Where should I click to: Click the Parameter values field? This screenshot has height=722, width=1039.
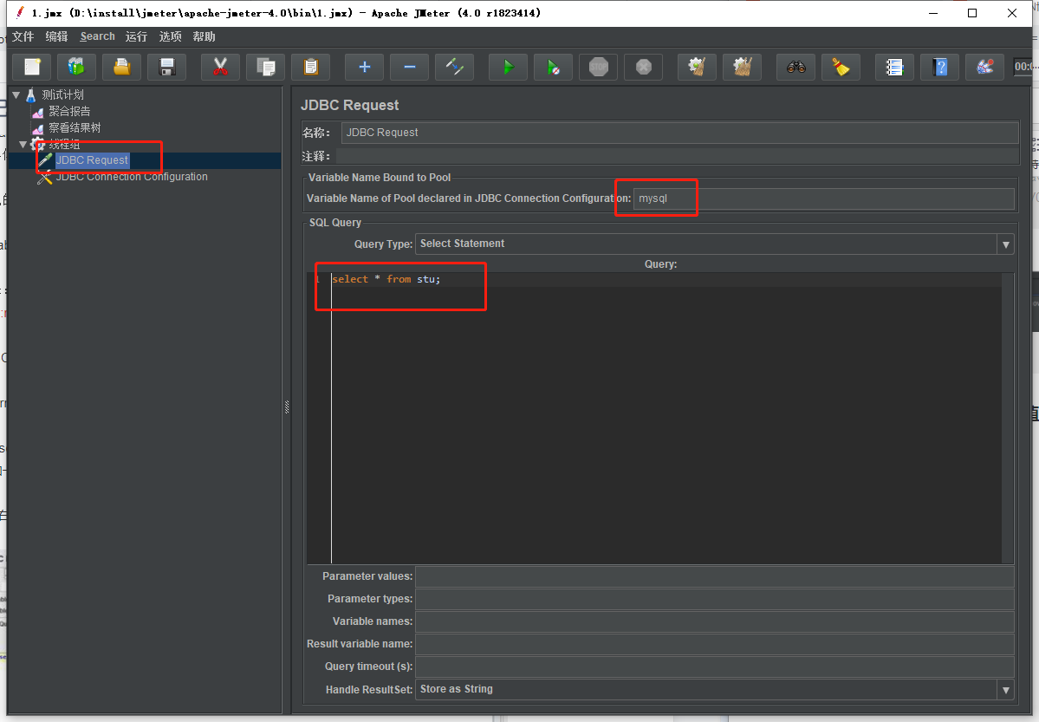coord(714,576)
